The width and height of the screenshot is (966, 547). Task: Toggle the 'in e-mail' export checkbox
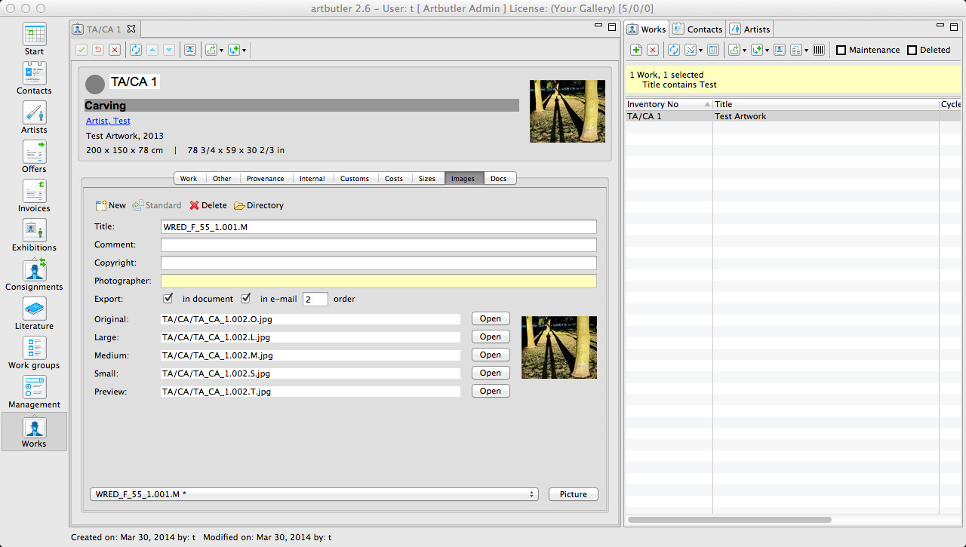coord(245,298)
